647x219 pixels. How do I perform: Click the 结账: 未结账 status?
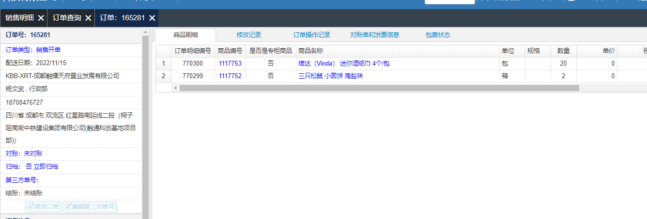pyautogui.click(x=24, y=193)
